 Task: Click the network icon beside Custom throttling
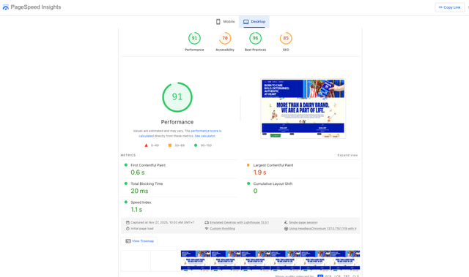(x=207, y=229)
